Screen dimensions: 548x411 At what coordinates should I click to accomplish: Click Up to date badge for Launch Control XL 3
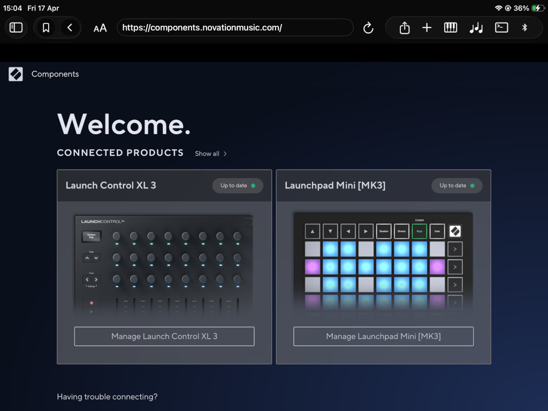pos(238,186)
